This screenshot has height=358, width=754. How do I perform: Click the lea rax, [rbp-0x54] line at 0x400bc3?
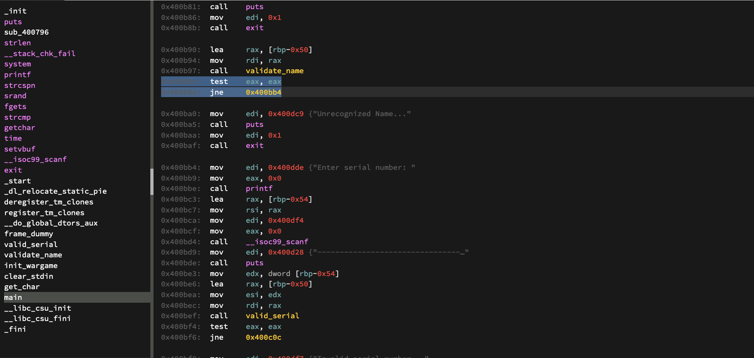(x=236, y=199)
